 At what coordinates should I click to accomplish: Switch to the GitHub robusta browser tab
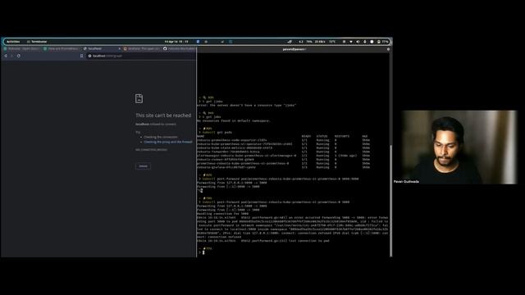180,49
